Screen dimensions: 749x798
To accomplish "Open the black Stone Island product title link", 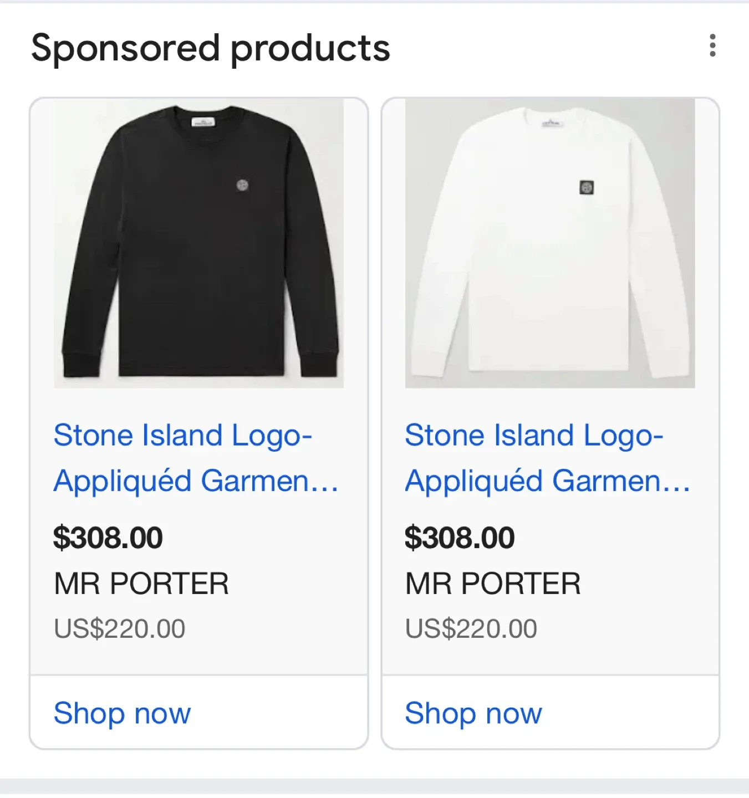I will [x=183, y=435].
